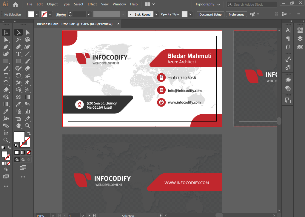
Task: Open the Paragraph panel icon
Action: [x=288, y=38]
